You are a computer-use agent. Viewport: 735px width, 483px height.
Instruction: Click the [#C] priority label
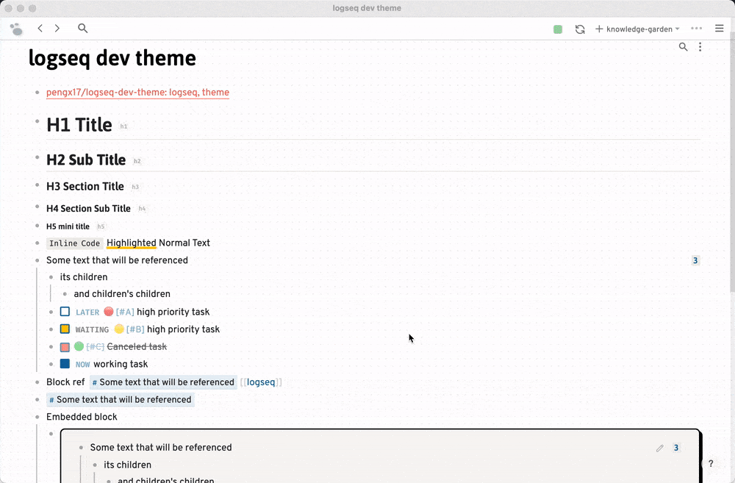click(95, 347)
